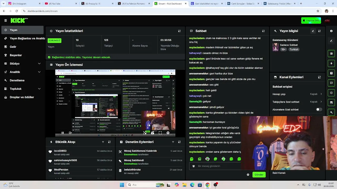
Task: Open the browser tab list dropdown
Action: pos(3,4)
